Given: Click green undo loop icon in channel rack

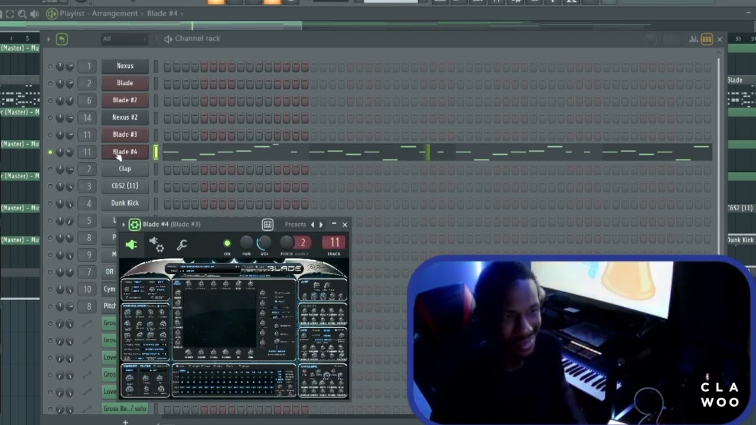Looking at the screenshot, I should (x=61, y=39).
